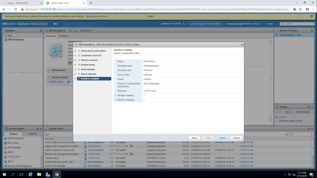This screenshot has width=317, height=178.
Task: Expand the VM Hardware section
Action: (49, 70)
